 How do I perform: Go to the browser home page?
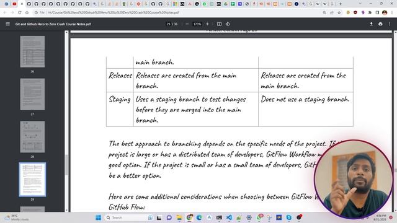(27, 12)
